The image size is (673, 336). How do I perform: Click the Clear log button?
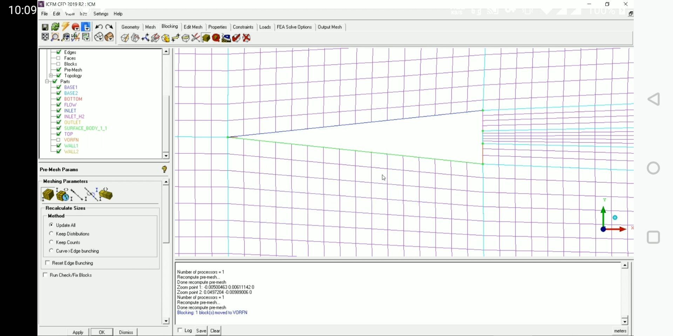[x=215, y=331]
